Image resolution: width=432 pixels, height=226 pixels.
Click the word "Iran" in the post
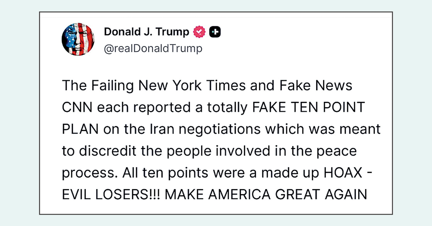point(157,130)
